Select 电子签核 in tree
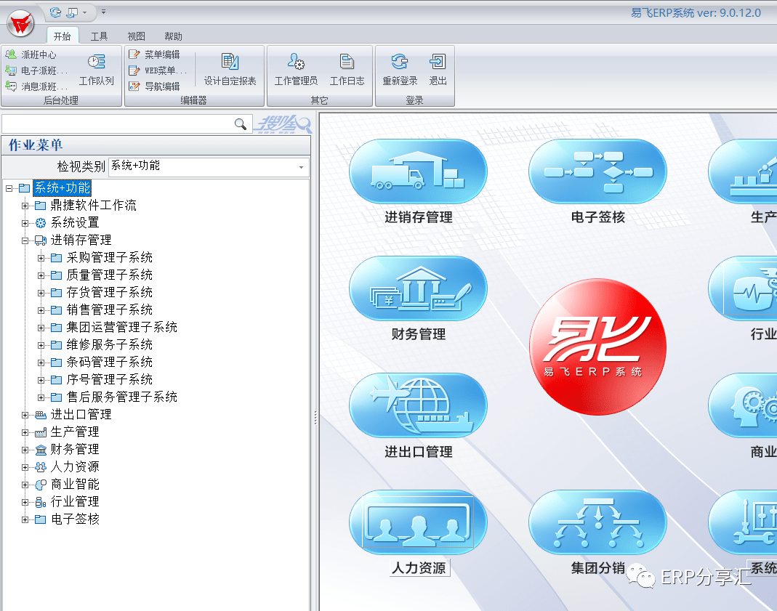The image size is (777, 611). point(75,519)
